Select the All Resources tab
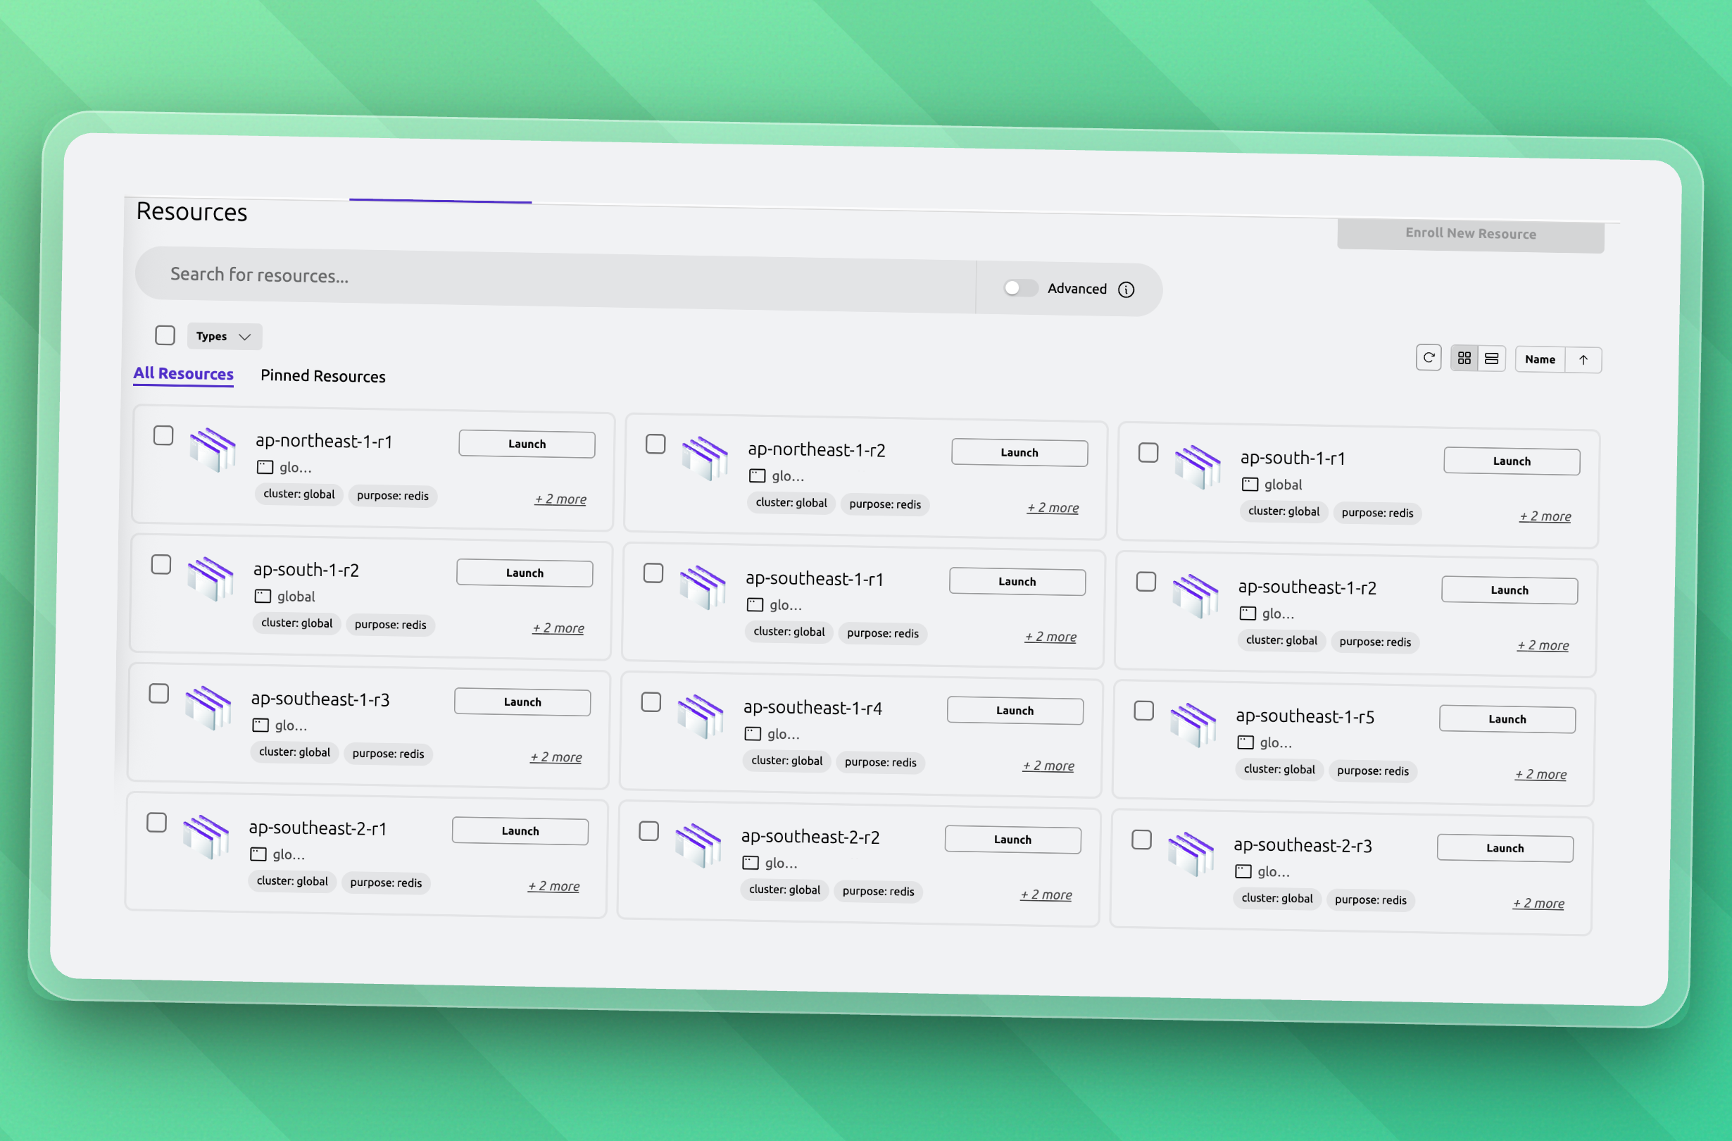 pyautogui.click(x=182, y=373)
